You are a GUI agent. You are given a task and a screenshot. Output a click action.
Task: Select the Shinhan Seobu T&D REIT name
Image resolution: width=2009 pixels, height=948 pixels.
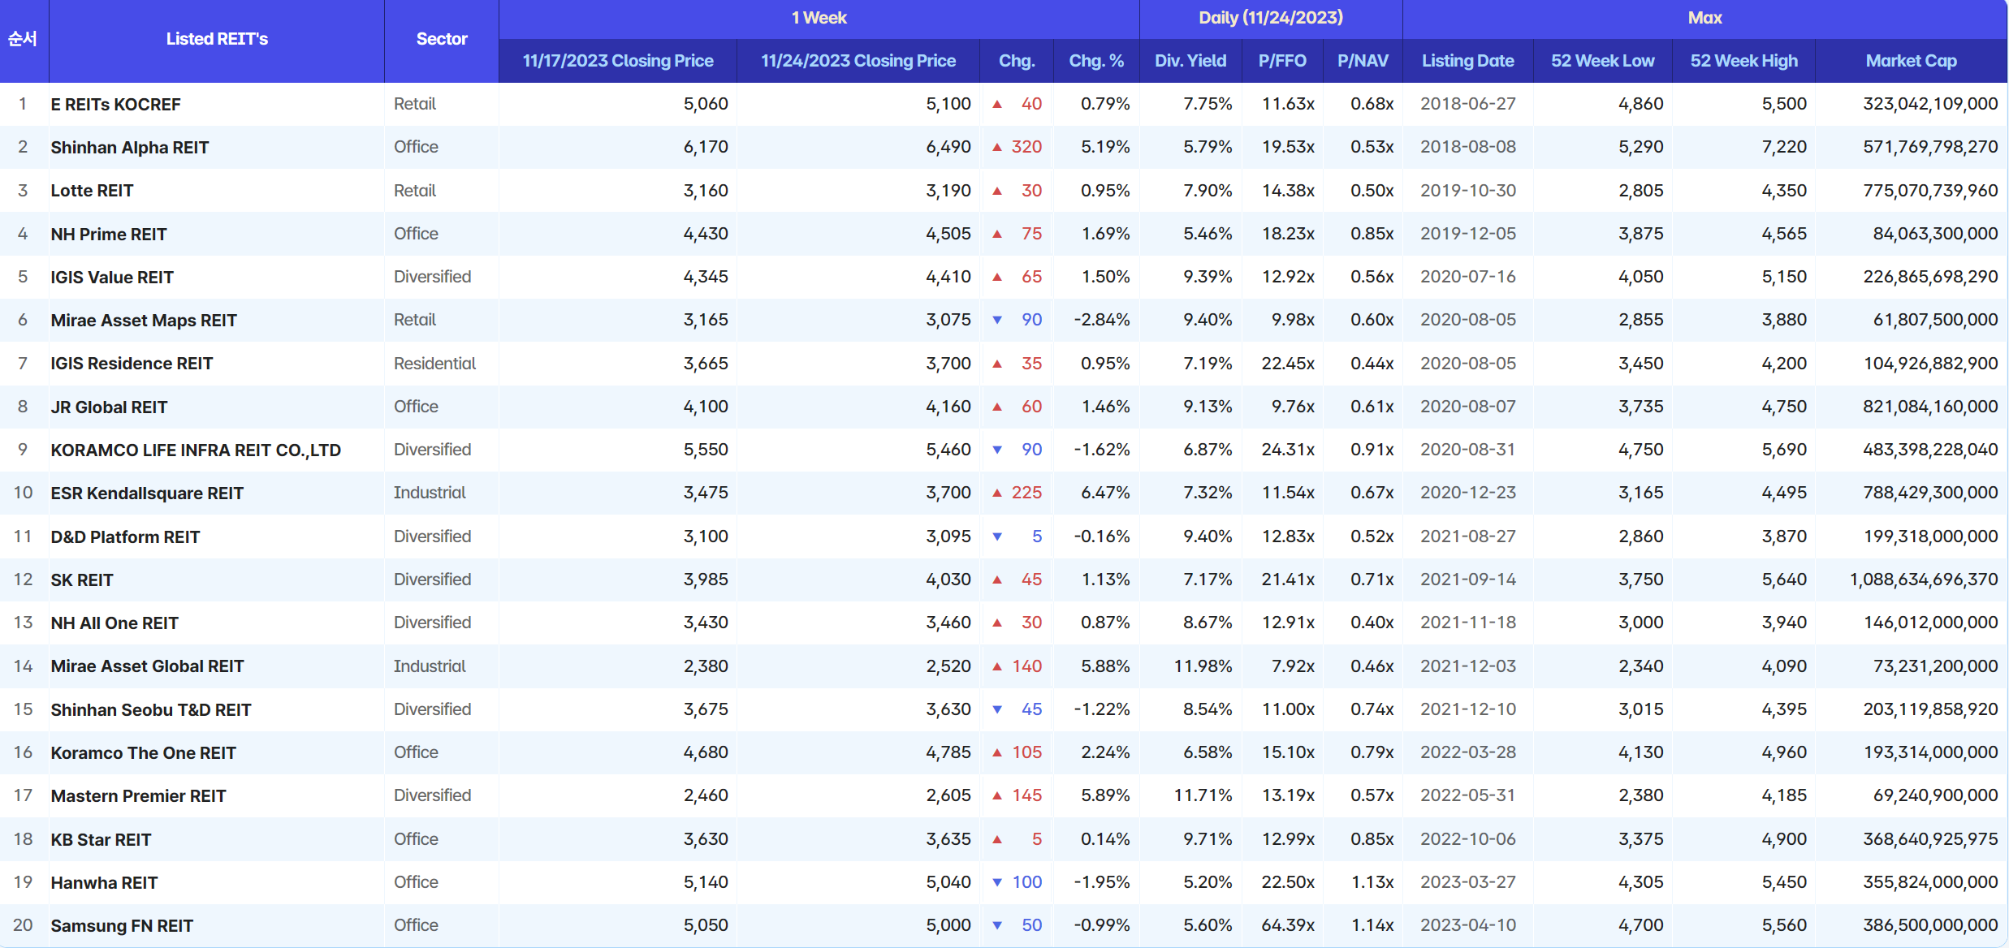point(151,710)
